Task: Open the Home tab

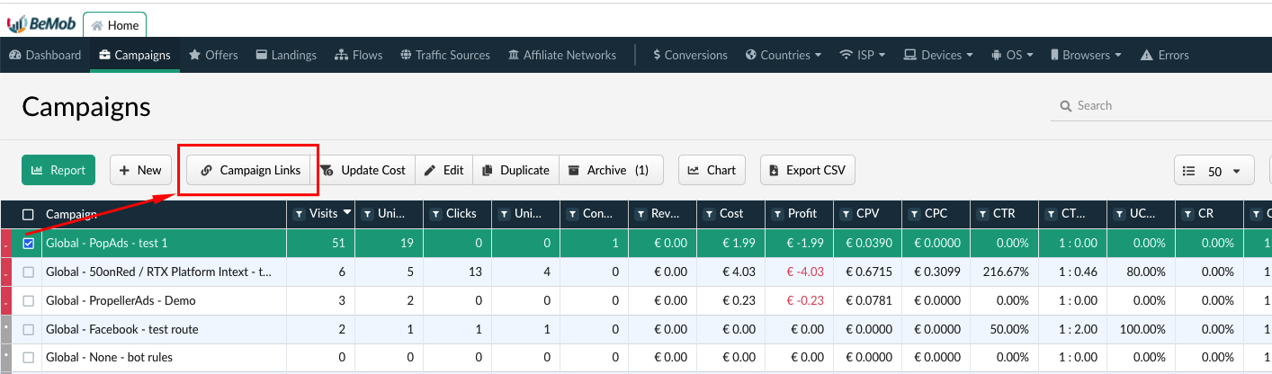Action: point(115,25)
